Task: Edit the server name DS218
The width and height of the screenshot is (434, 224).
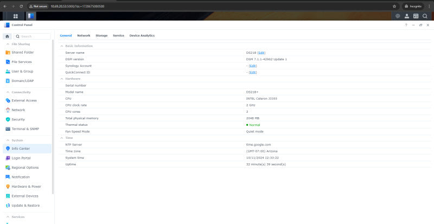Action: 261,53
